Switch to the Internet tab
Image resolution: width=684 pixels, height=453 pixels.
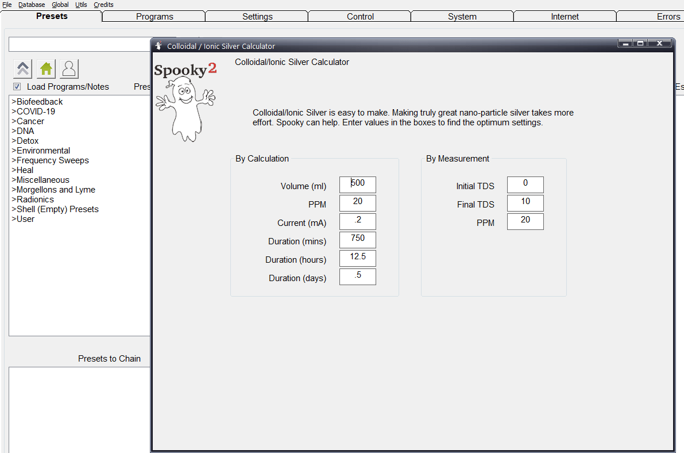tap(565, 17)
